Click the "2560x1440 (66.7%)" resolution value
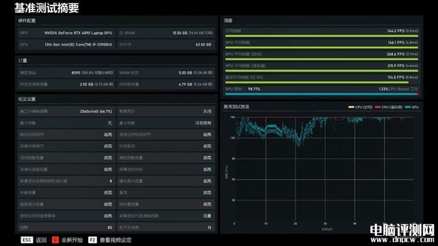438x246 pixels. 96,111
